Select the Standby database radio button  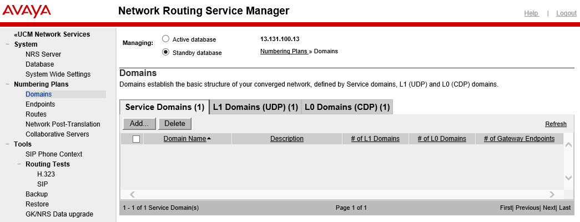tap(166, 52)
